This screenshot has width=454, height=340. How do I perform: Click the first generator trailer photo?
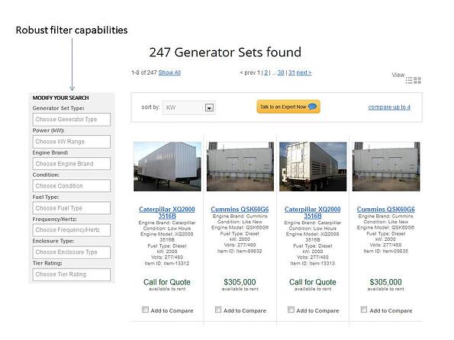tap(167, 166)
